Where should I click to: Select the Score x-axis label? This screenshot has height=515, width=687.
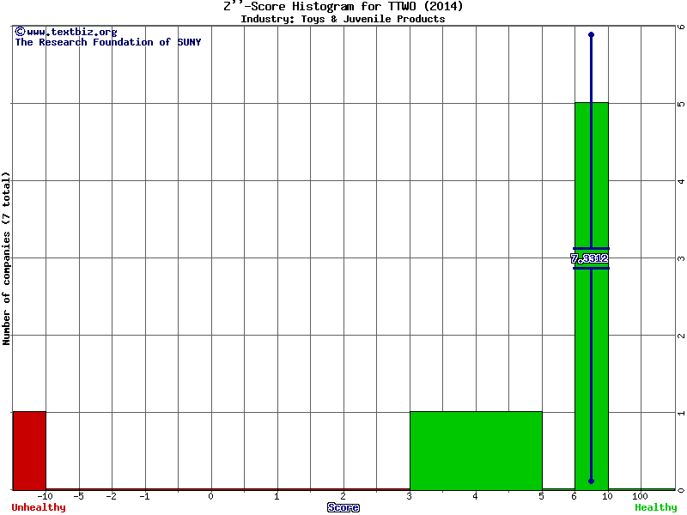click(343, 507)
